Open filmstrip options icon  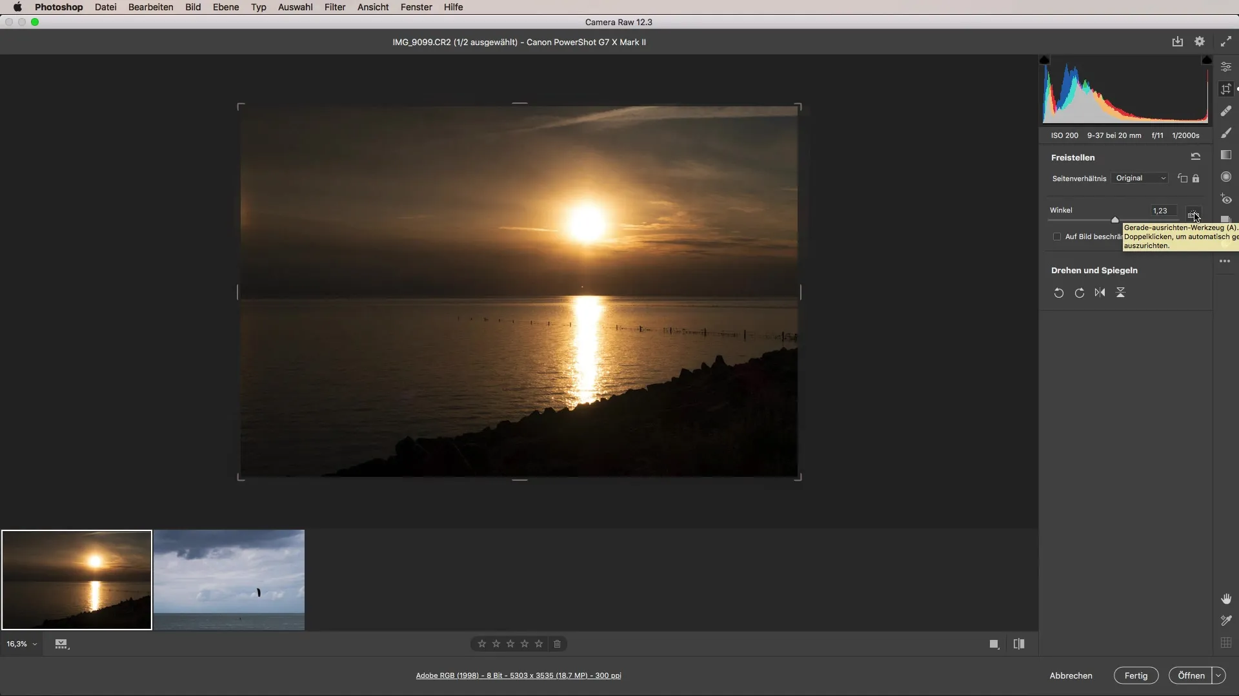pyautogui.click(x=61, y=644)
